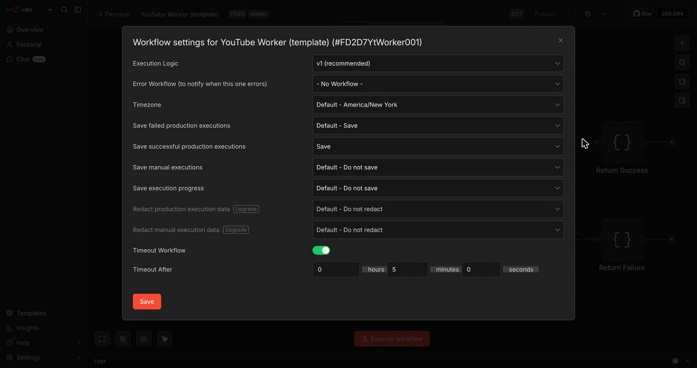Click the Publish button
Viewport: 697px width, 368px height.
(x=545, y=14)
